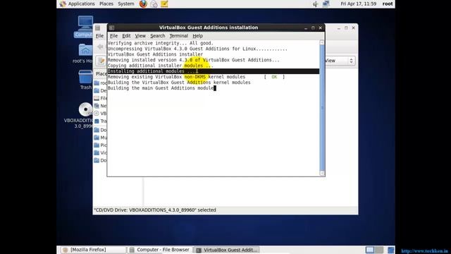Open the terminal Edit menu
The image size is (451, 254).
point(126,36)
